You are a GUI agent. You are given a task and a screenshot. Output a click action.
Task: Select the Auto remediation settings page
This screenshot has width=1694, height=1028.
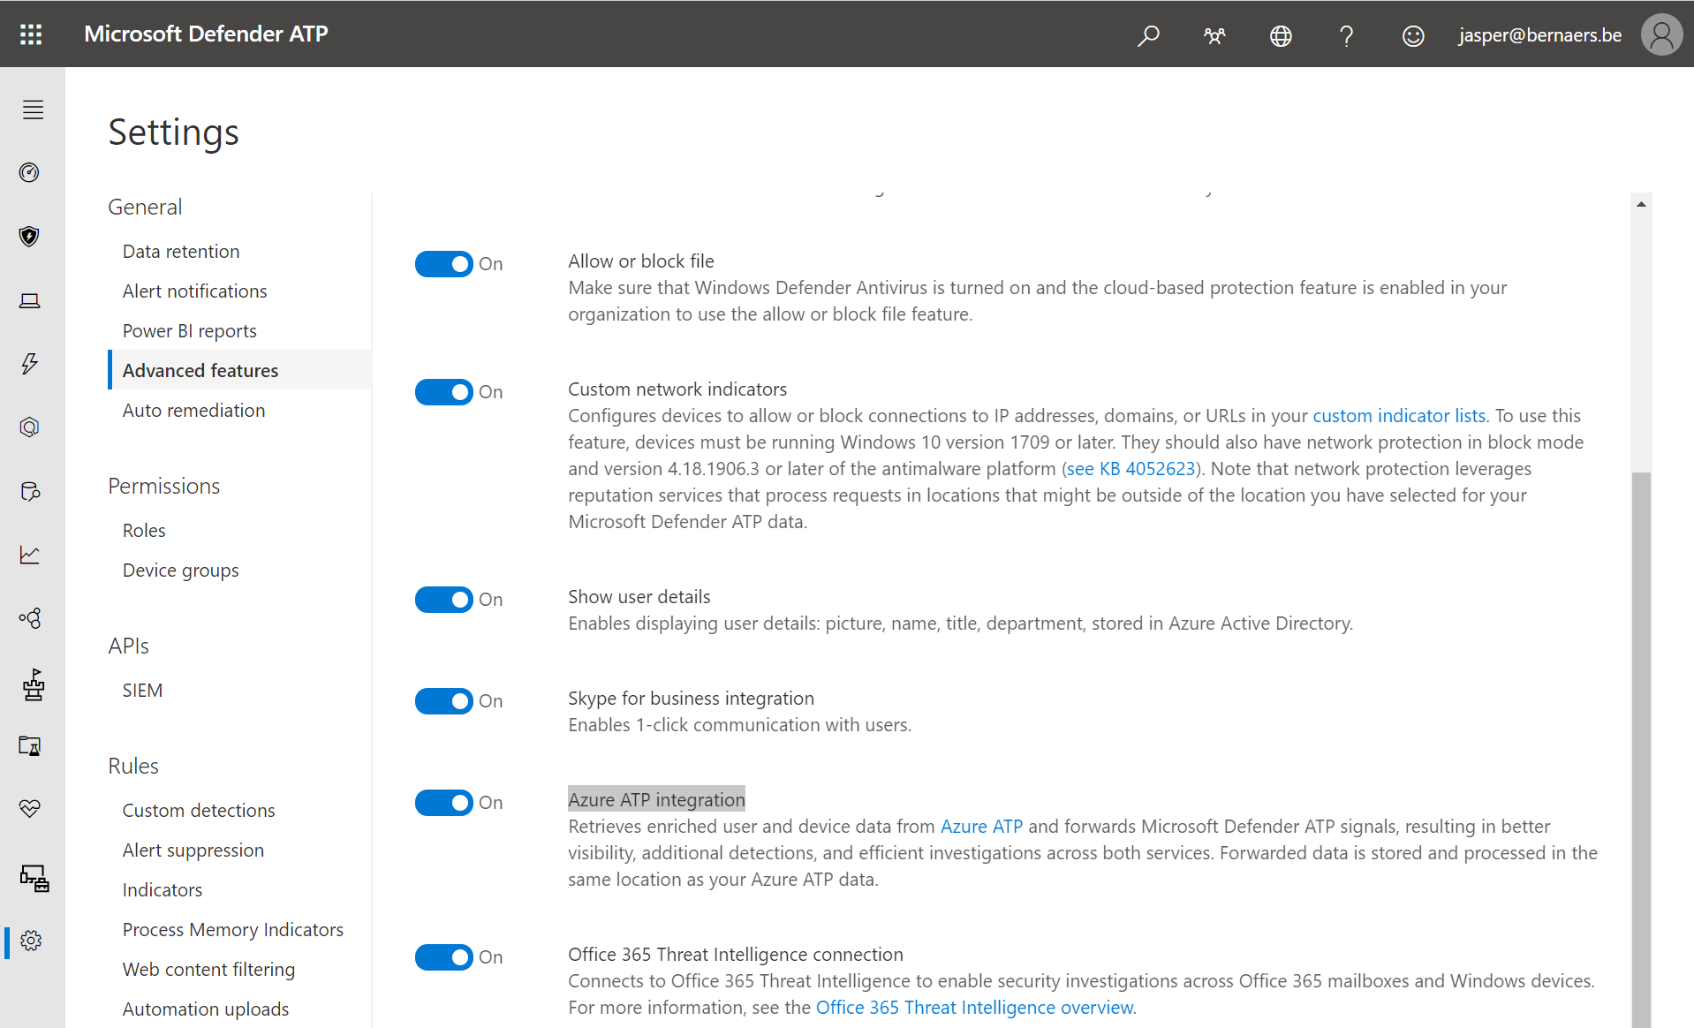tap(193, 410)
